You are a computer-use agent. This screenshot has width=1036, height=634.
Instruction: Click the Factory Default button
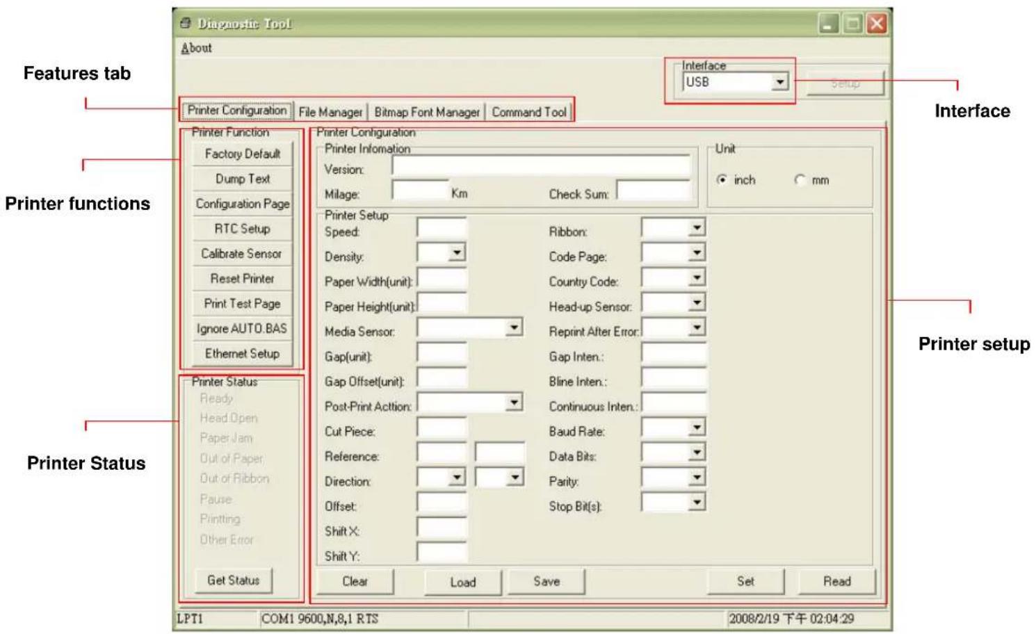(242, 154)
